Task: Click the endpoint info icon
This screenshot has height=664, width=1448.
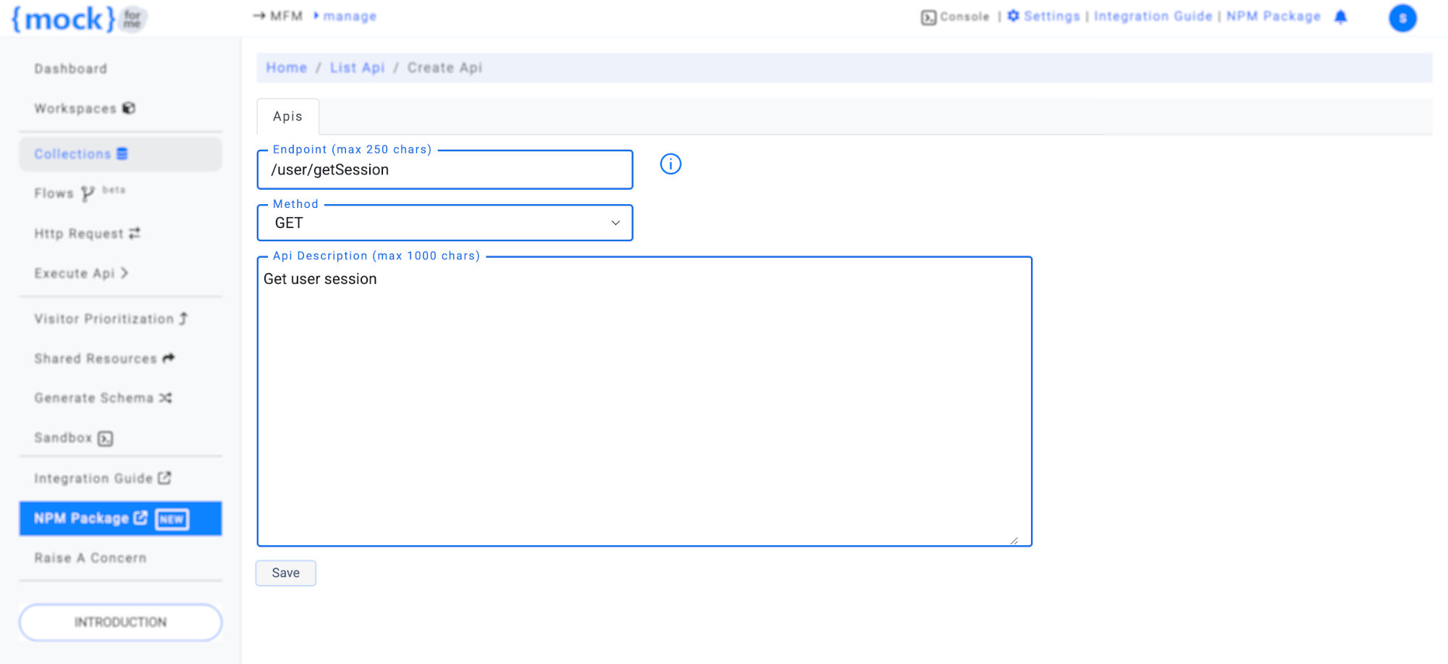Action: coord(670,164)
